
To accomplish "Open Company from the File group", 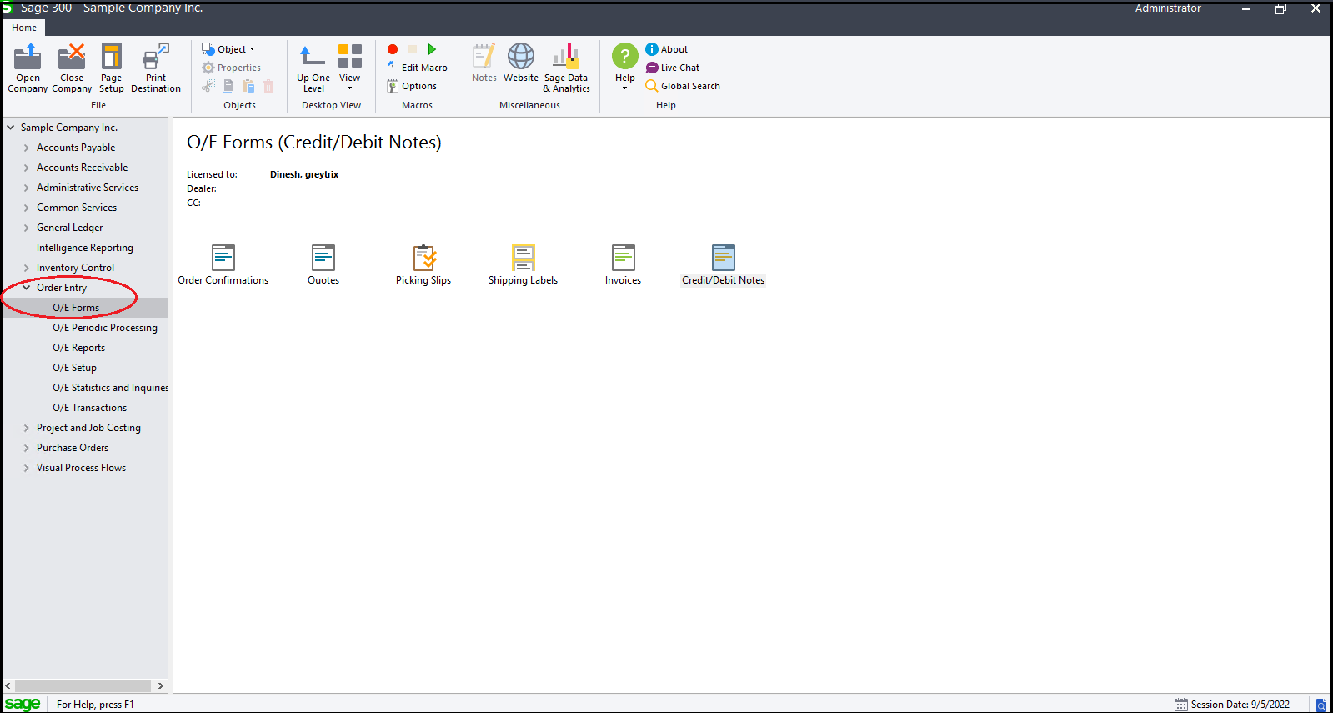I will click(28, 68).
